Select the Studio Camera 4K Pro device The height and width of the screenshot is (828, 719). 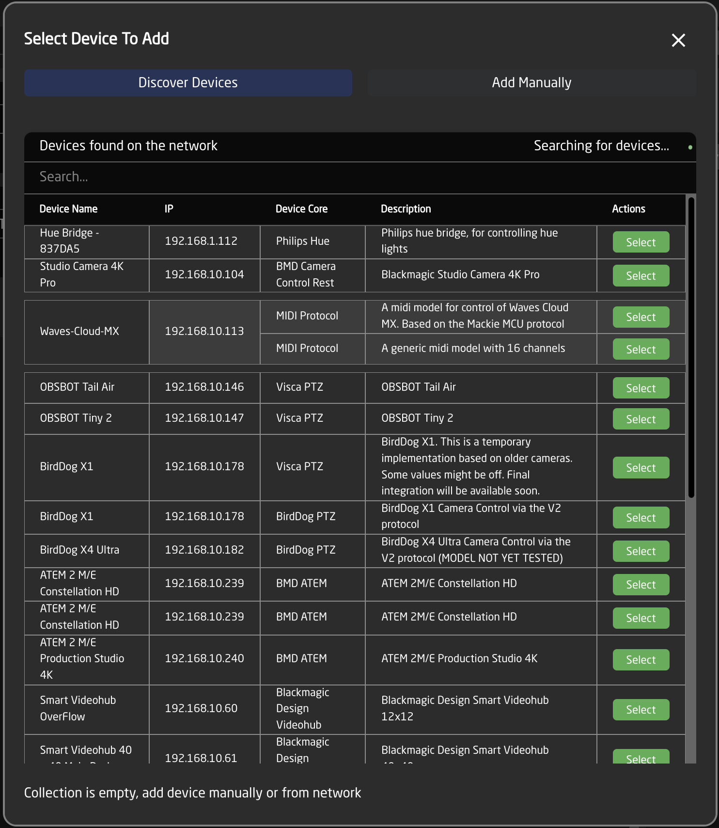tap(641, 275)
